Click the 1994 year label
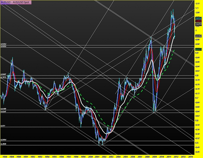 (47, 157)
